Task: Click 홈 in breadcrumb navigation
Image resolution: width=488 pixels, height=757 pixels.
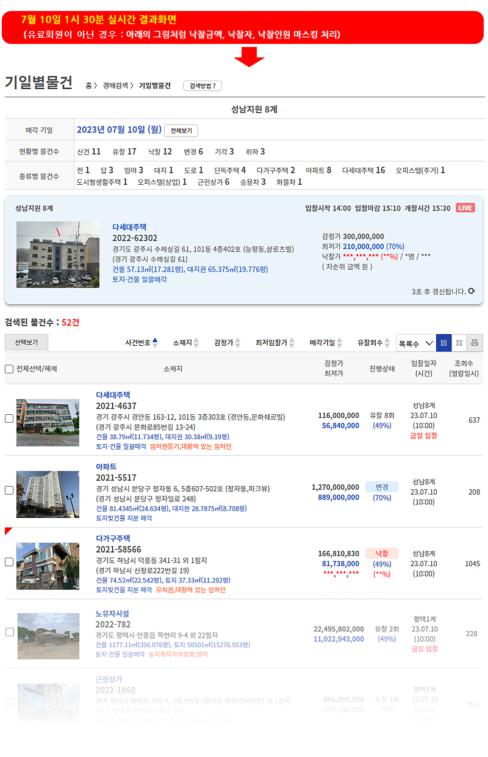Action: click(x=89, y=86)
